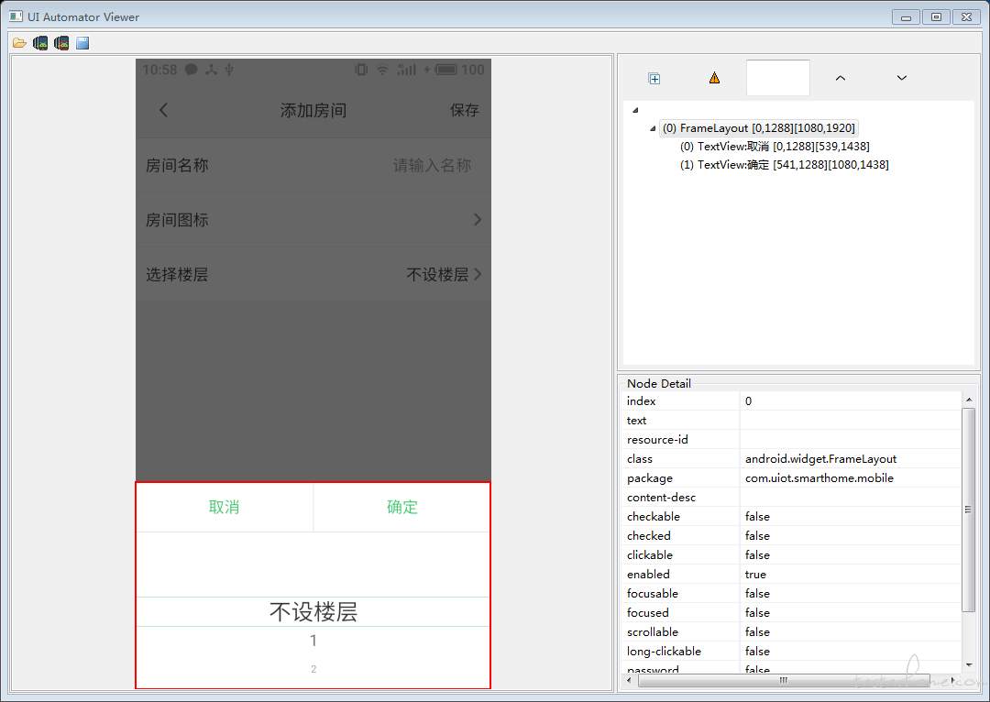
Task: Click 取消 button in phone screenshot
Action: point(225,507)
